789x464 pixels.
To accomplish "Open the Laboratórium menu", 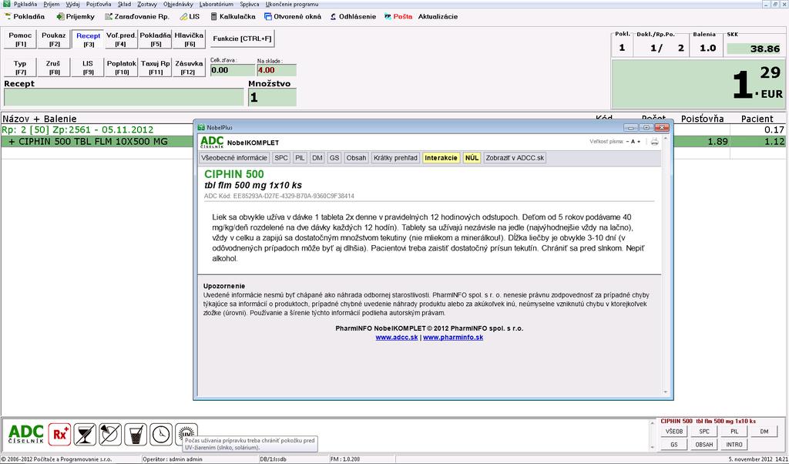I will click(217, 4).
